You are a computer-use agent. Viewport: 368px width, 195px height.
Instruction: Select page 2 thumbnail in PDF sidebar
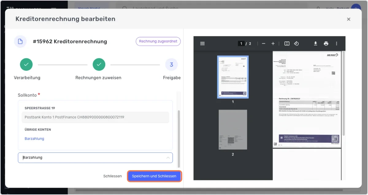pos(233,129)
